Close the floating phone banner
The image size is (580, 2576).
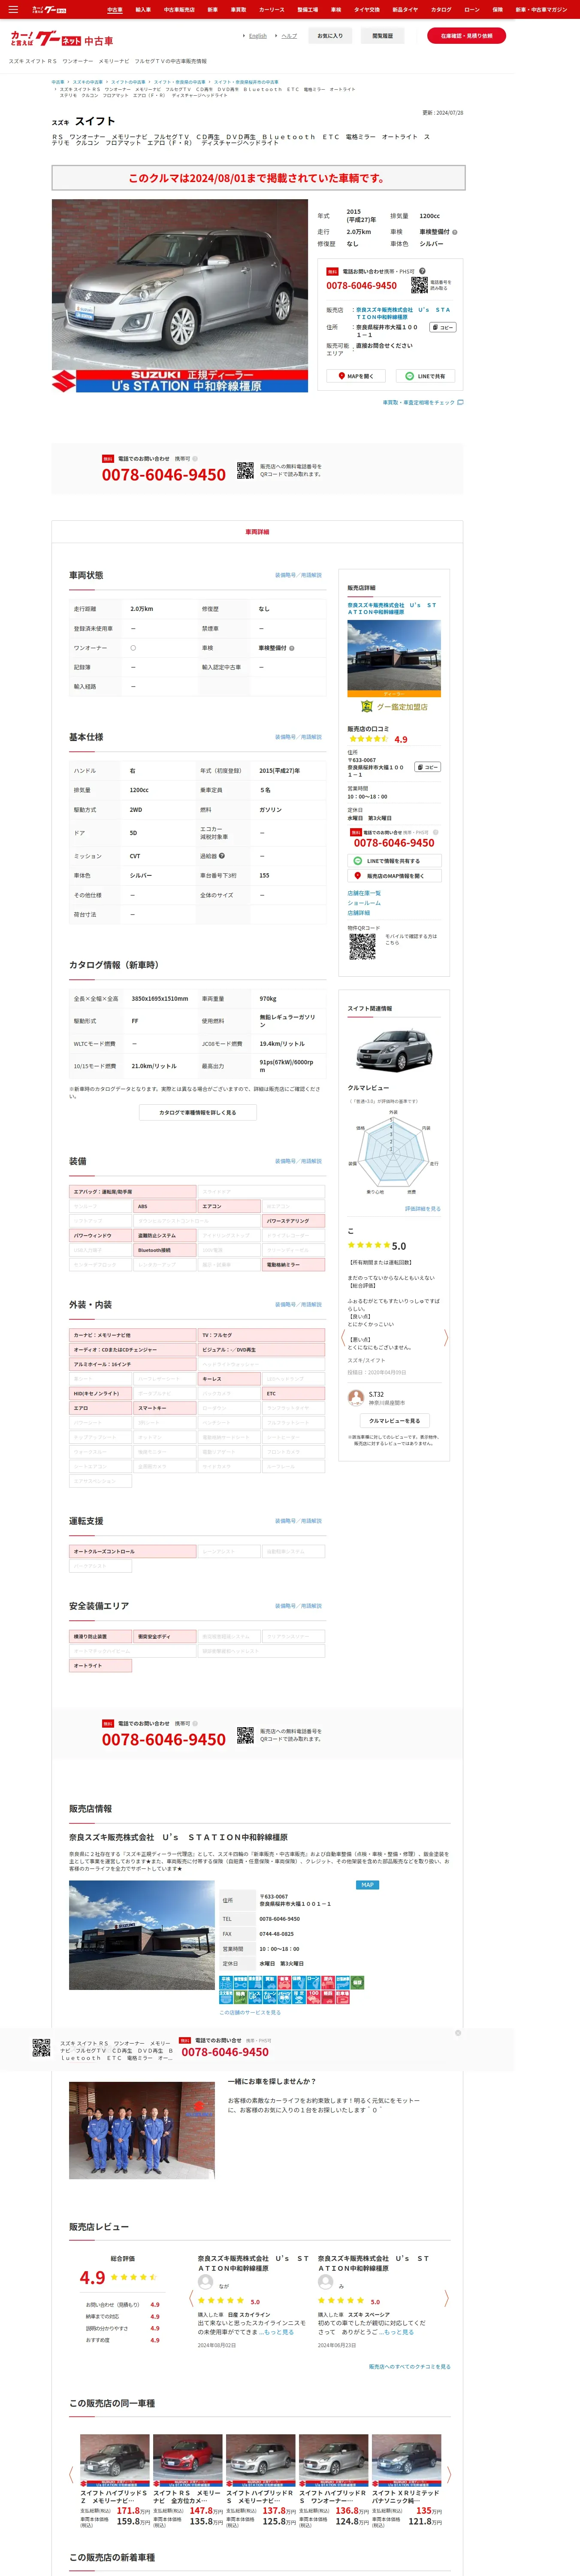tap(458, 2033)
